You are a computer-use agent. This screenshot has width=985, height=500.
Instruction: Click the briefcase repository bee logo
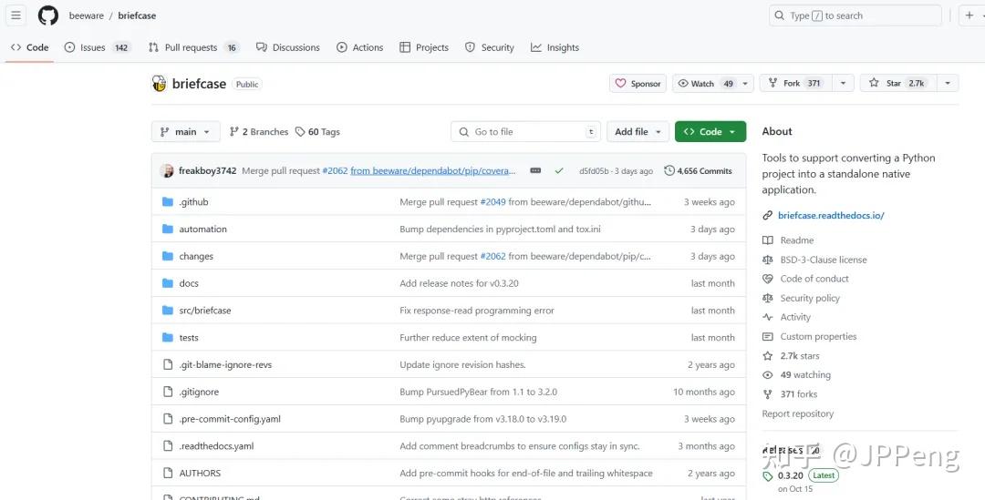click(160, 84)
